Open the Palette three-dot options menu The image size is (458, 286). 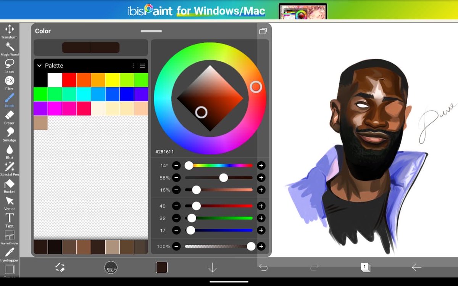click(134, 66)
